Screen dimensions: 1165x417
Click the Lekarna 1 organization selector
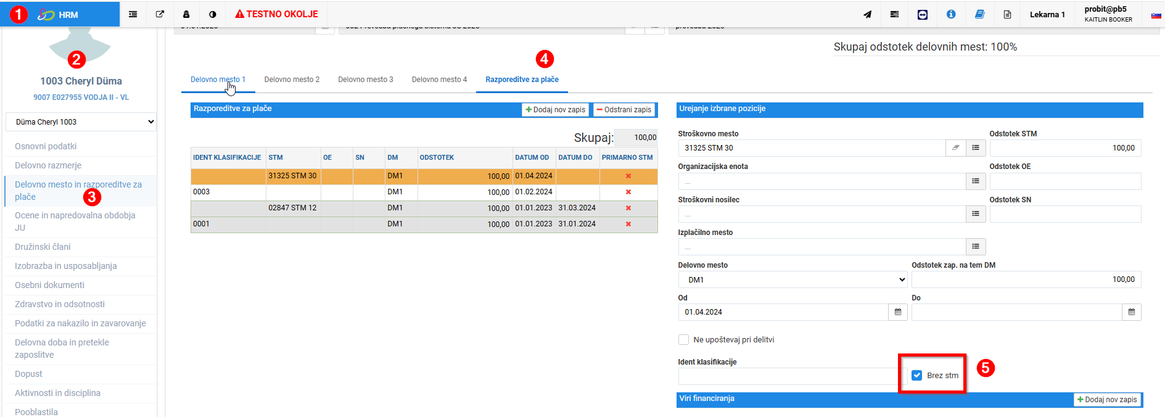pyautogui.click(x=1047, y=14)
